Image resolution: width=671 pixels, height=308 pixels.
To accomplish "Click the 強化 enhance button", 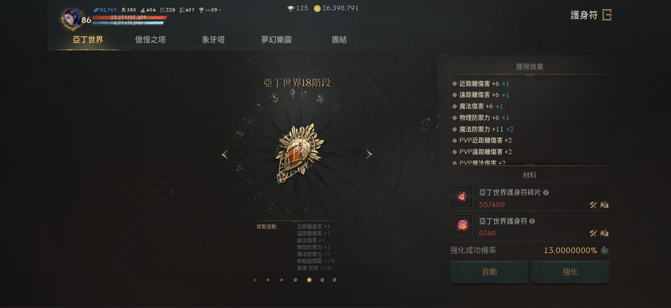I will click(570, 272).
